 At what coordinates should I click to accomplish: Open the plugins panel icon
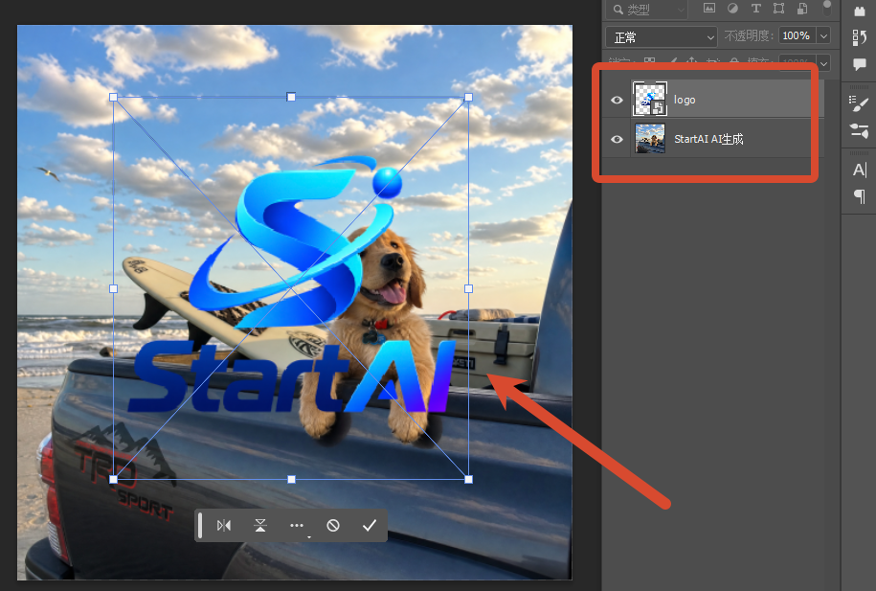point(860,11)
